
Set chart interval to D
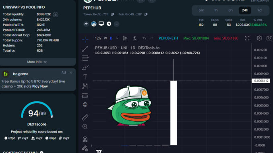[x=111, y=38]
